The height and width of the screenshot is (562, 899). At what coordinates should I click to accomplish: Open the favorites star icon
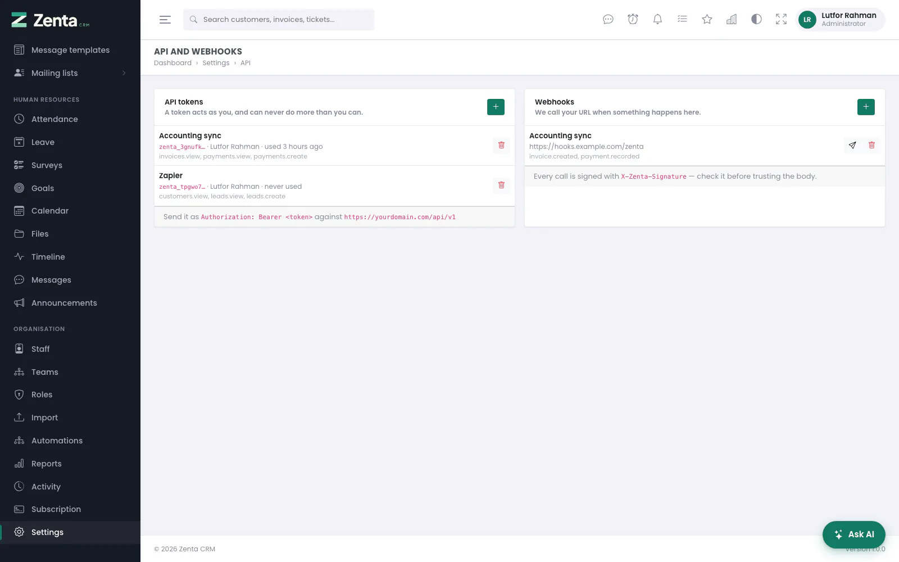[x=707, y=20]
